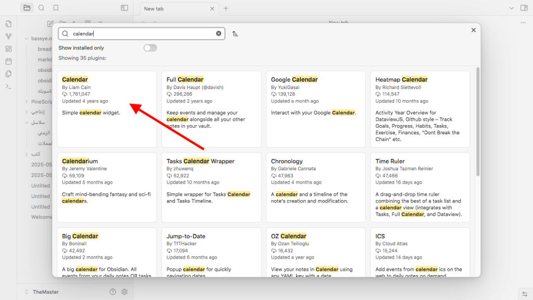The width and height of the screenshot is (533, 300).
Task: Open the file explorer folder icon
Action: pos(27,8)
